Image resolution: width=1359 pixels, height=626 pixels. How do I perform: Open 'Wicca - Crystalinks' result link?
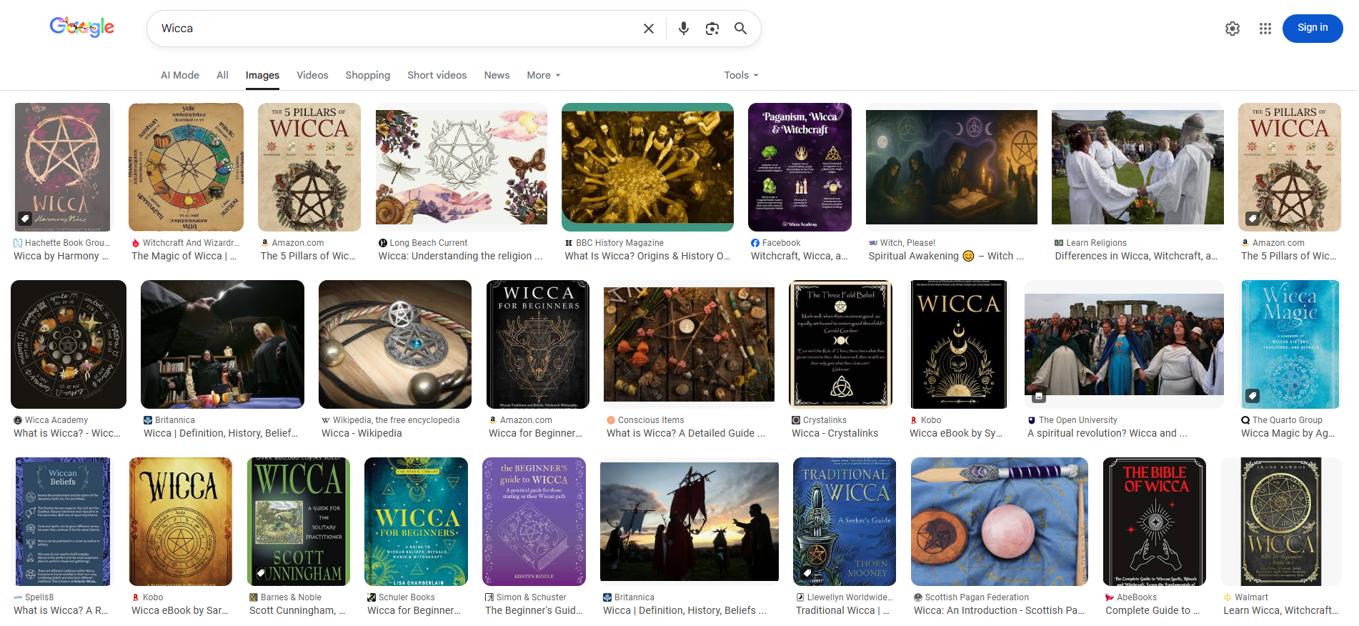point(835,433)
